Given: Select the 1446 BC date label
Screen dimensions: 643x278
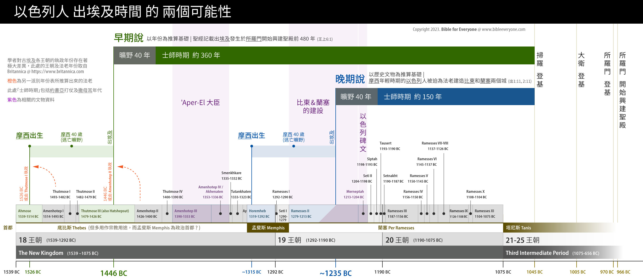Looking at the screenshot, I should 114,273.
